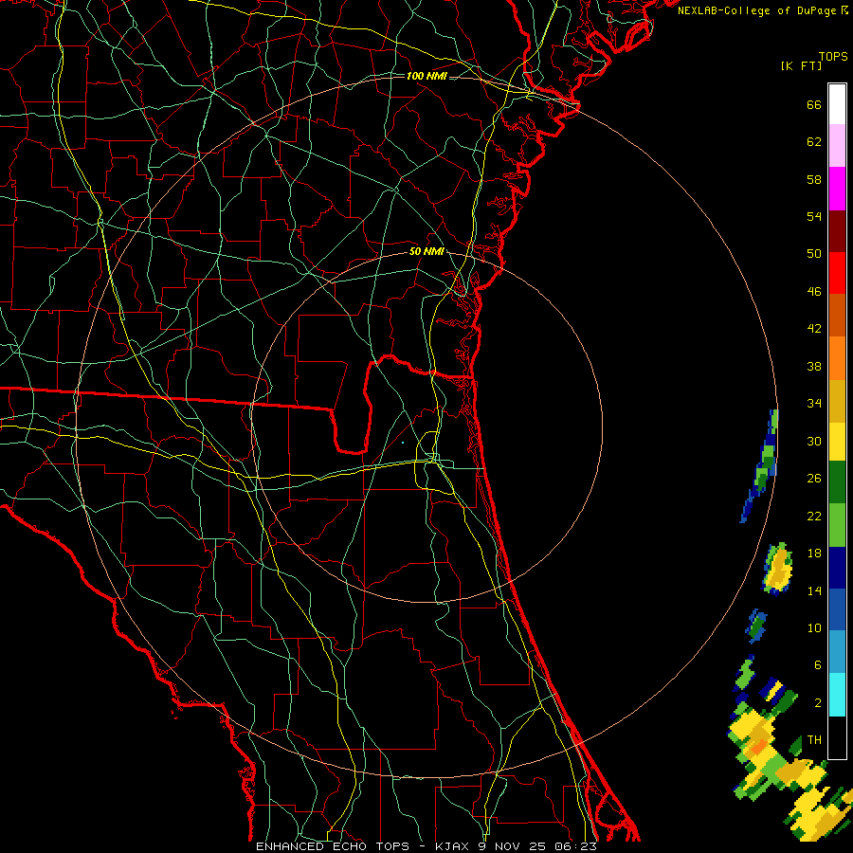Viewport: 853px width, 853px height.
Task: Click the navy blue legend swatch
Action: point(837,568)
